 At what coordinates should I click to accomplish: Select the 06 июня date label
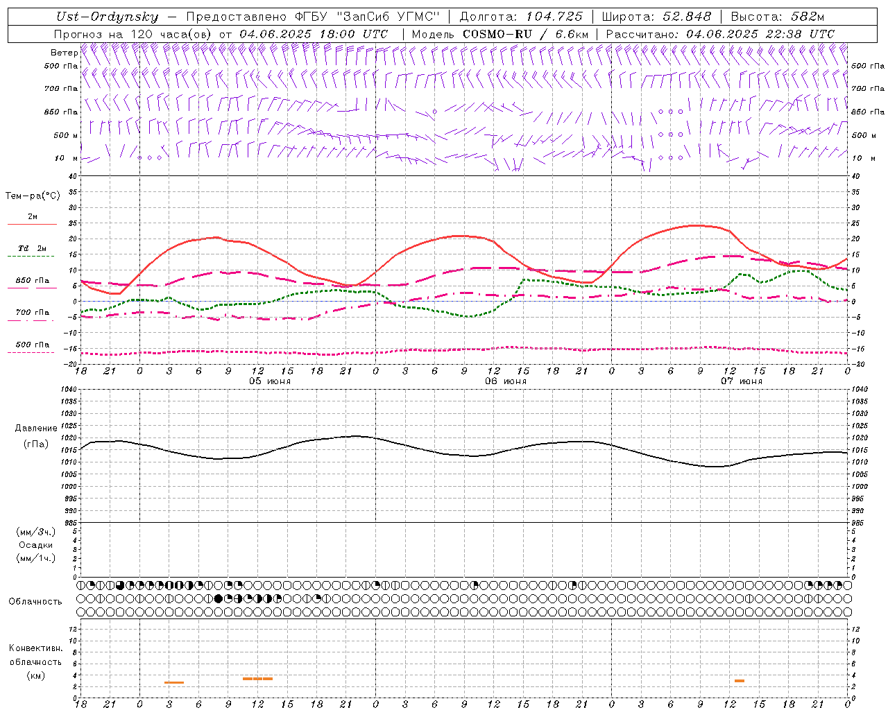click(505, 381)
